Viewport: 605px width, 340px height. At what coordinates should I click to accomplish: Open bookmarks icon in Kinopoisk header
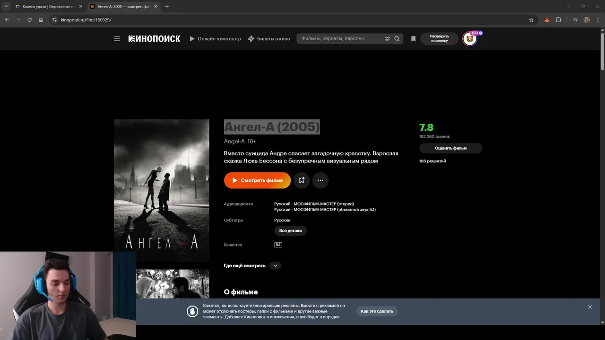[413, 39]
